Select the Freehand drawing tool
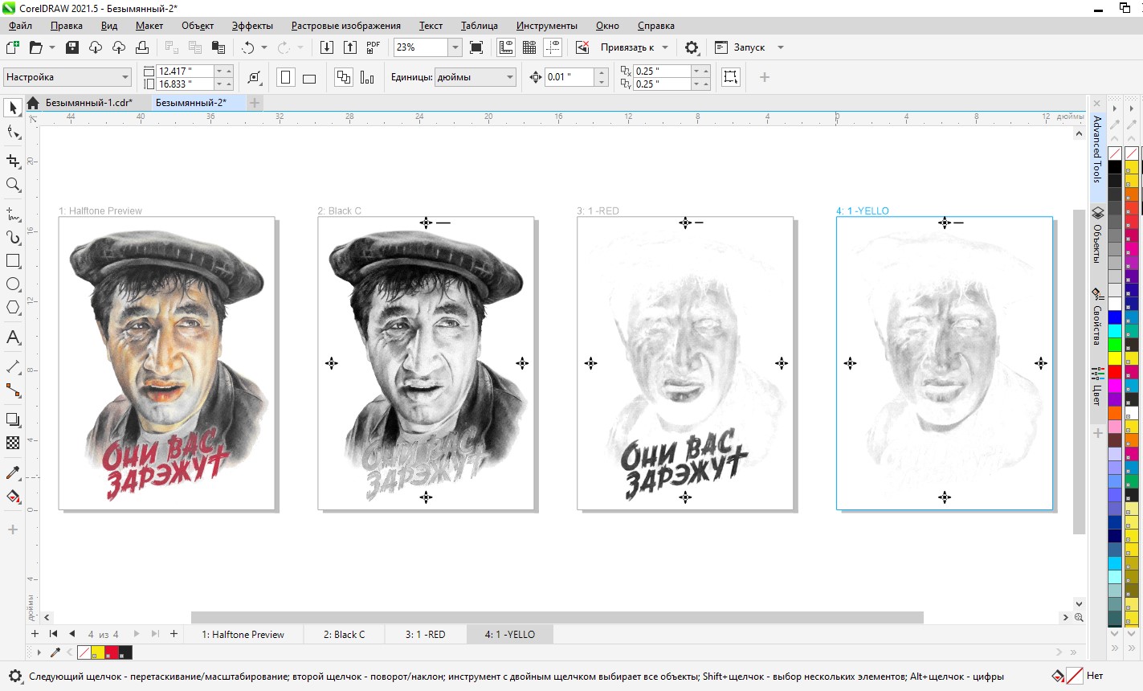The height and width of the screenshot is (691, 1143). coord(13,215)
